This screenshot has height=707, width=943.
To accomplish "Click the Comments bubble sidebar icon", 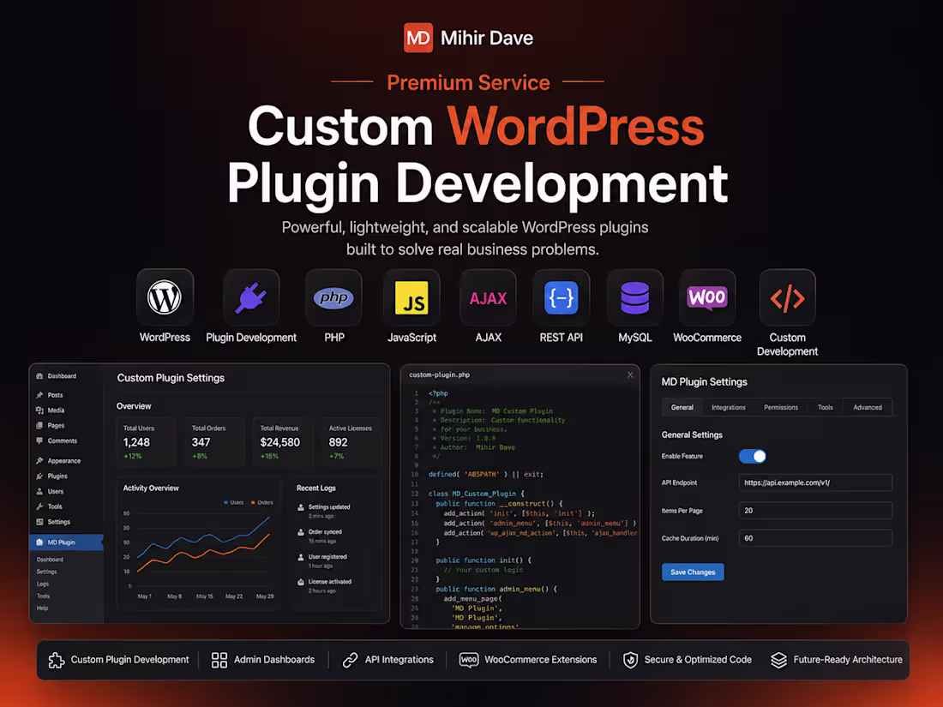I will [x=39, y=440].
